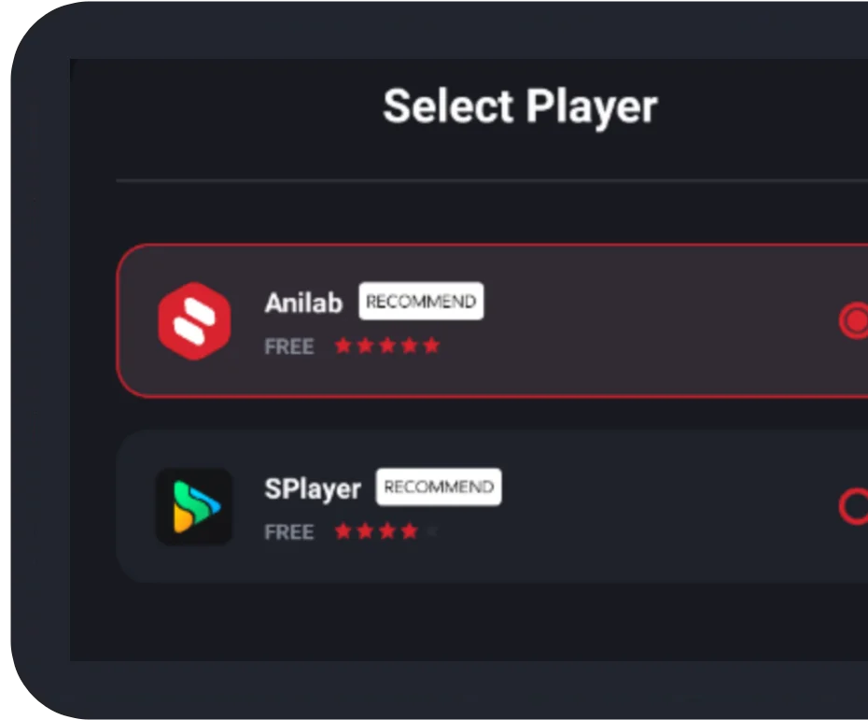Screen dimensions: 868x720
Task: Click the third star of Anilab's rating
Action: click(387, 346)
